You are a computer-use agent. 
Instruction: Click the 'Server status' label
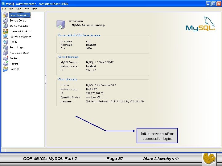pyautogui.click(x=76, y=21)
